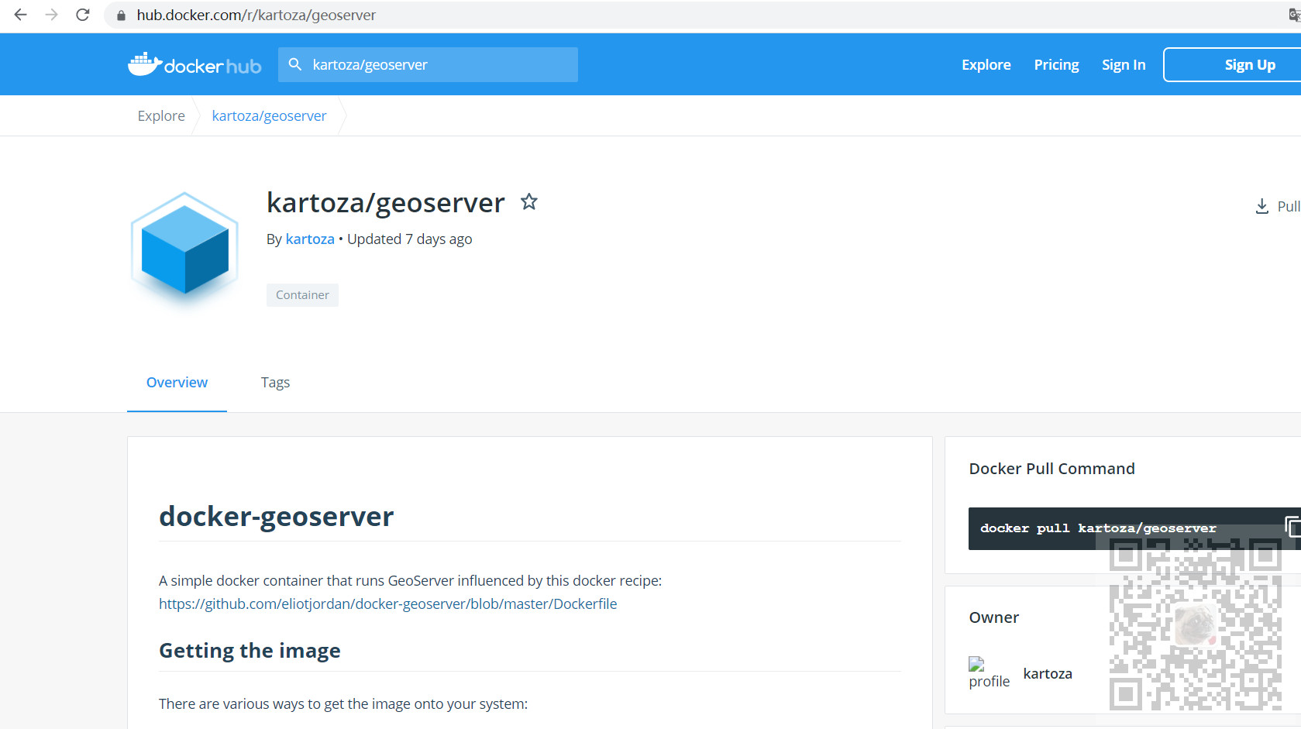Click the 'Getting the image' heading
1301x729 pixels.
pyautogui.click(x=250, y=651)
